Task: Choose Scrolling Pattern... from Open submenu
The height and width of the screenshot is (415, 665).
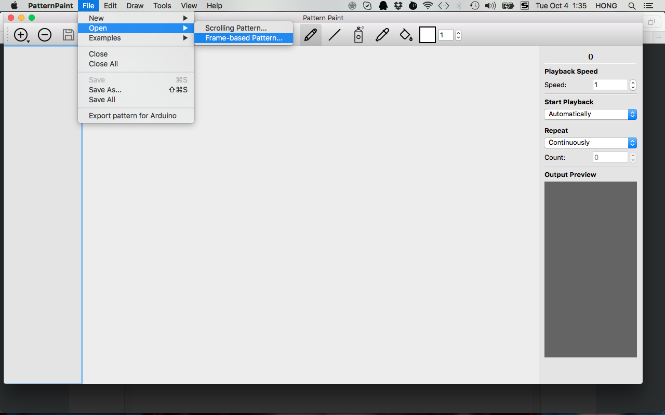Action: [x=244, y=28]
